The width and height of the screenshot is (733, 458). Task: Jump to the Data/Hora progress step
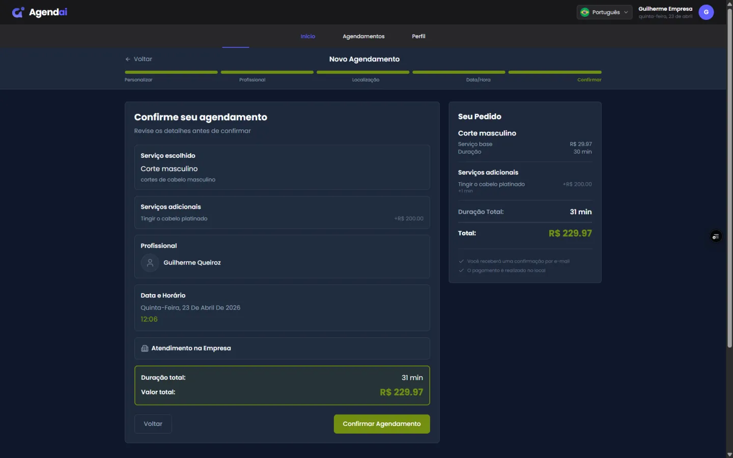pyautogui.click(x=478, y=80)
